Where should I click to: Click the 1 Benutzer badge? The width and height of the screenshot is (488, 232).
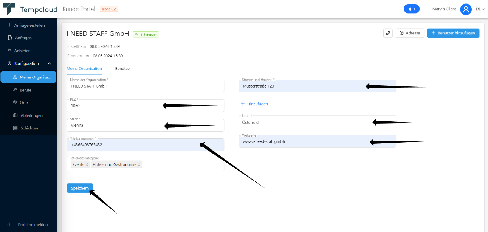click(146, 34)
